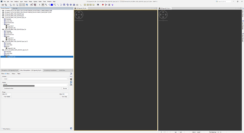
Task: Click the export colour palette icon
Action: point(71,84)
